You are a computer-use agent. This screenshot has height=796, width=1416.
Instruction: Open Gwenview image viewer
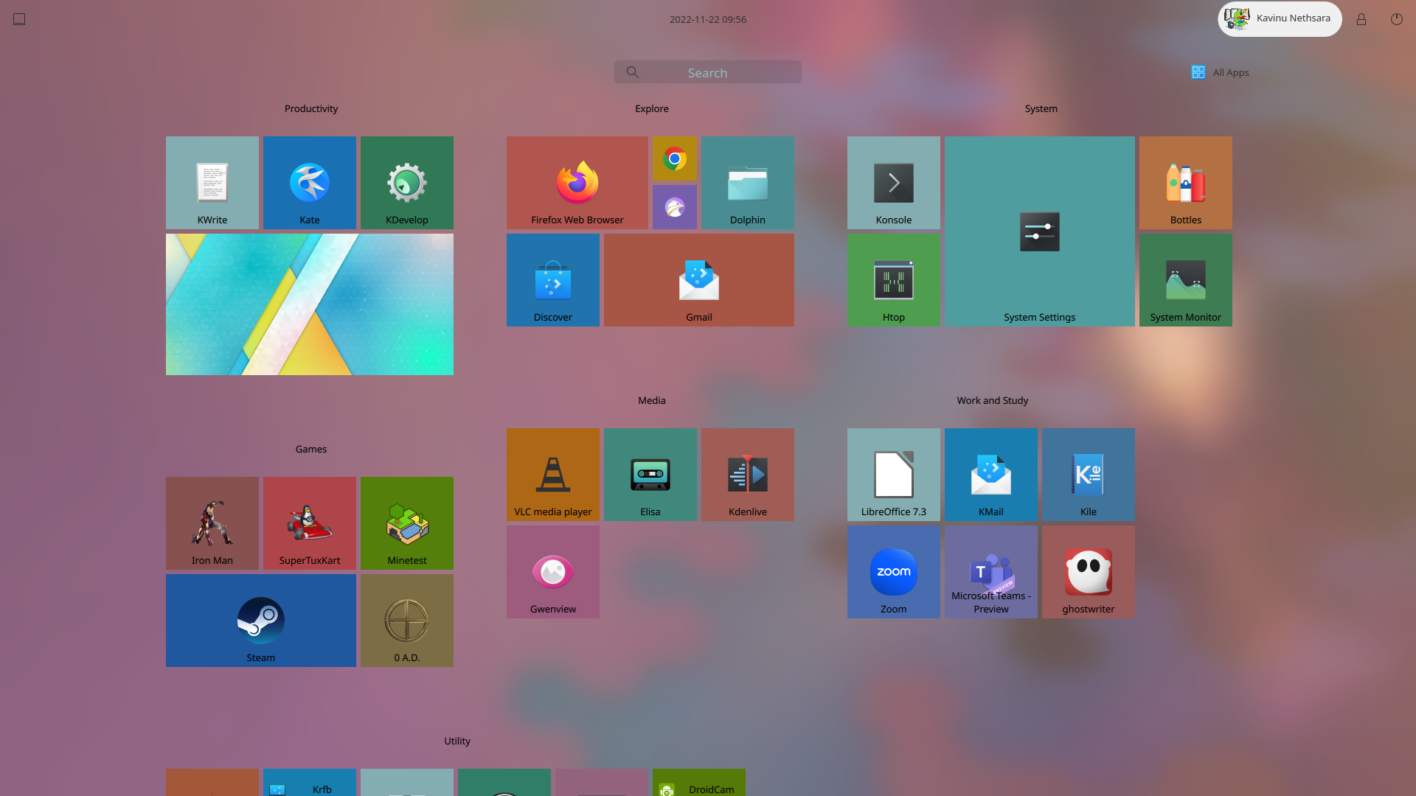click(553, 572)
